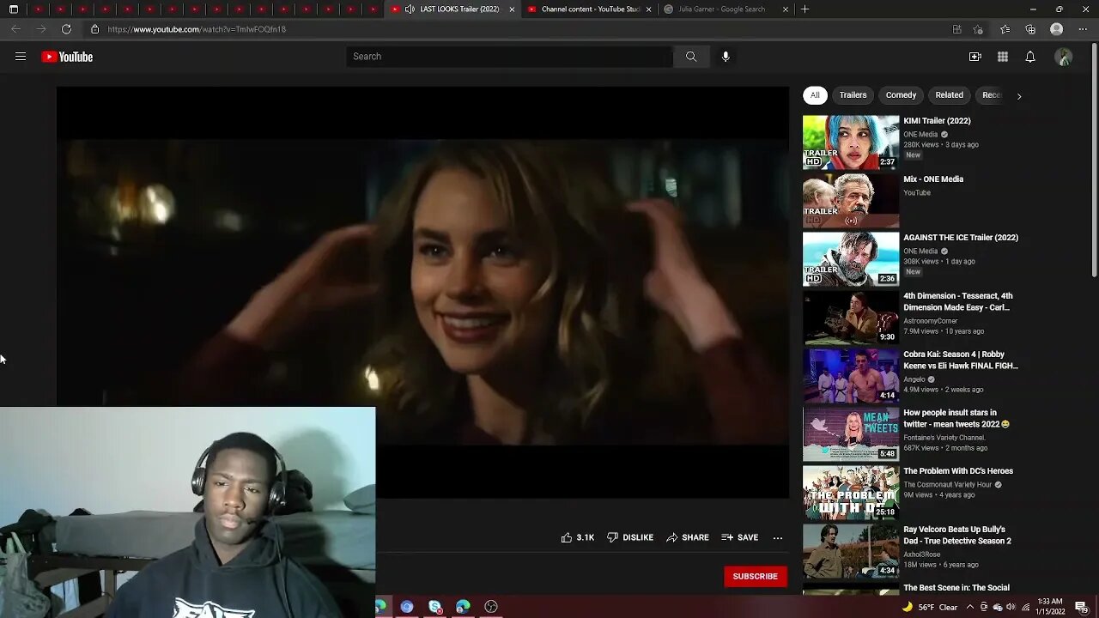Open the browser Favorites star icon
The width and height of the screenshot is (1099, 618).
pos(1005,29)
